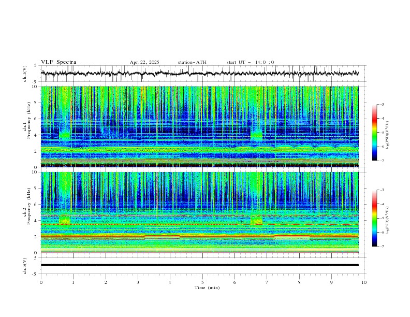Click the "ch.1(V)" axis label
This screenshot has width=410, height=317.
(x=25, y=74)
